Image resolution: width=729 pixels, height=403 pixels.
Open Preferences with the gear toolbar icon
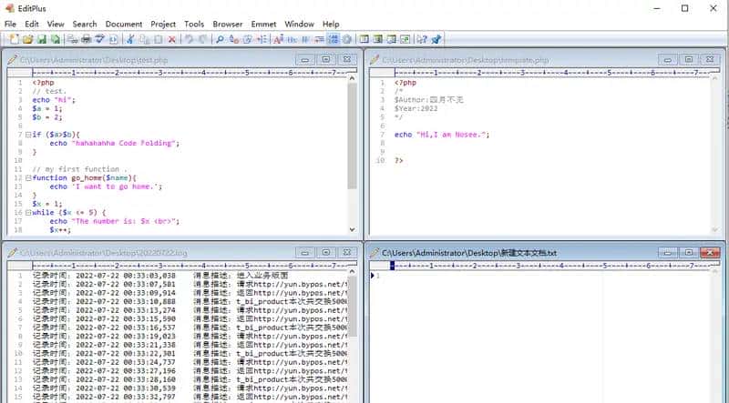tap(347, 39)
